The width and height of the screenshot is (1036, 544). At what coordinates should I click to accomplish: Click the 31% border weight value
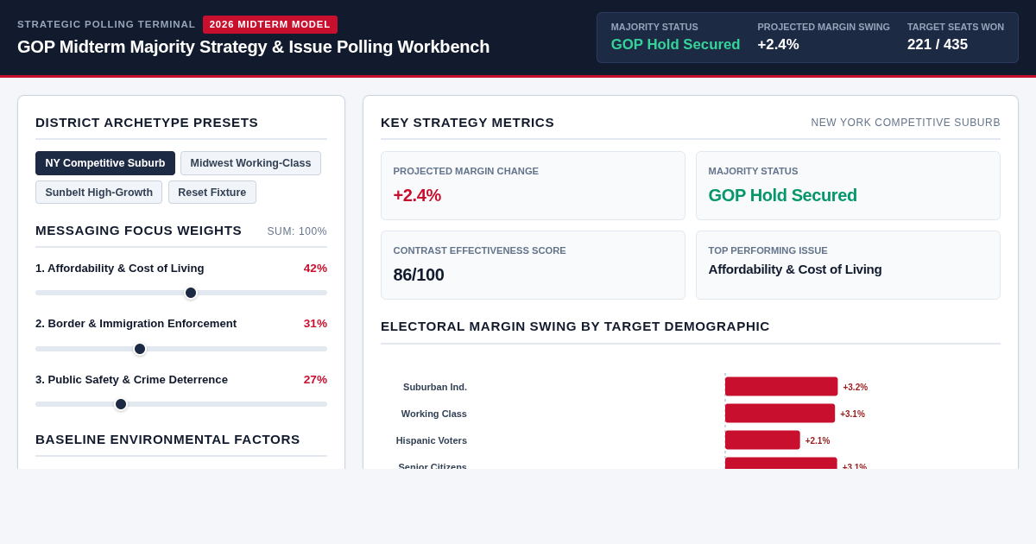coord(315,324)
